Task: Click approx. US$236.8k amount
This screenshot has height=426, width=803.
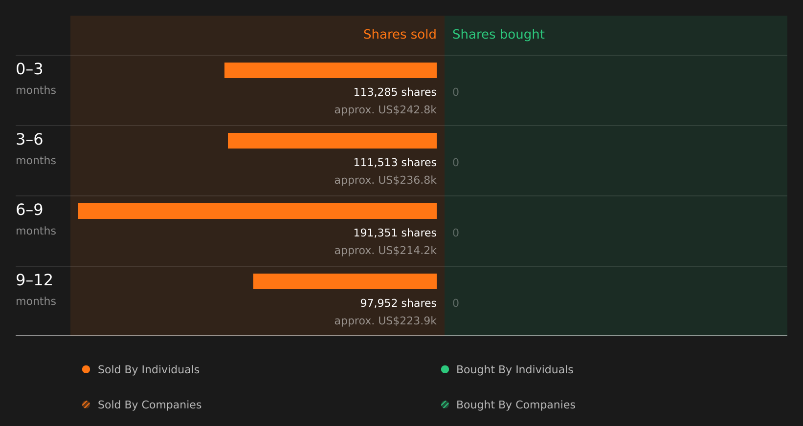Action: 385,180
